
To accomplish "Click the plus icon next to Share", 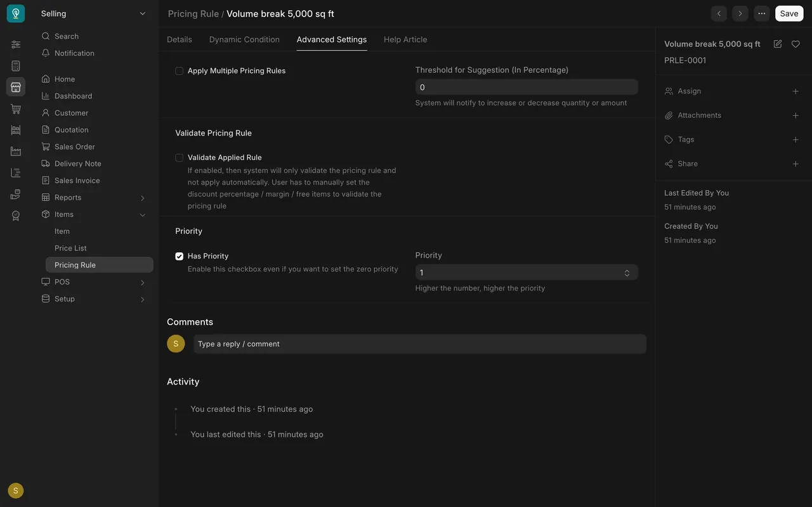I will 796,164.
